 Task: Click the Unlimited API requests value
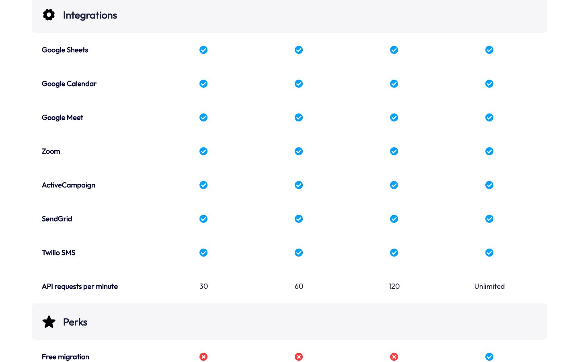489,286
